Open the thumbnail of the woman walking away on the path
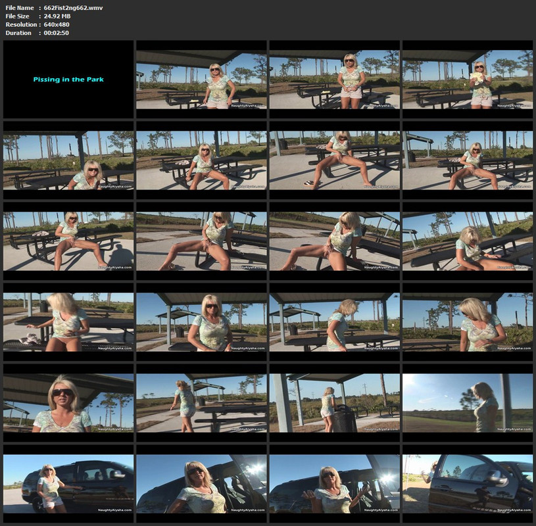The height and width of the screenshot is (526, 536). click(201, 403)
